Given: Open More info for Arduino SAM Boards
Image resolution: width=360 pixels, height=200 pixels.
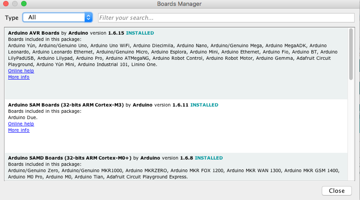Looking at the screenshot, I should pos(18,130).
